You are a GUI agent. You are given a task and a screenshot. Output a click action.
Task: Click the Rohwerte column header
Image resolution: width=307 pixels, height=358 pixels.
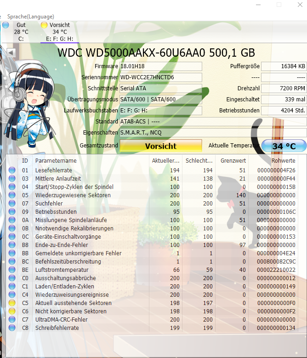click(273, 160)
